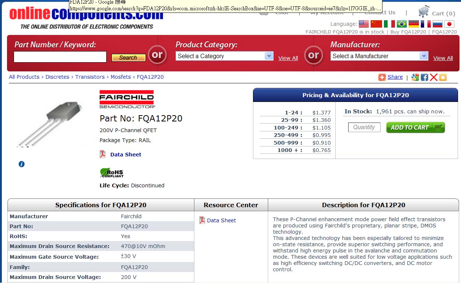This screenshot has width=461, height=283.
Task: Open the Data Sheet link in Resource Center
Action: pyautogui.click(x=221, y=220)
